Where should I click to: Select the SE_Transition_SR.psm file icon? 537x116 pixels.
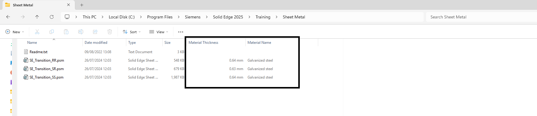tap(26, 69)
